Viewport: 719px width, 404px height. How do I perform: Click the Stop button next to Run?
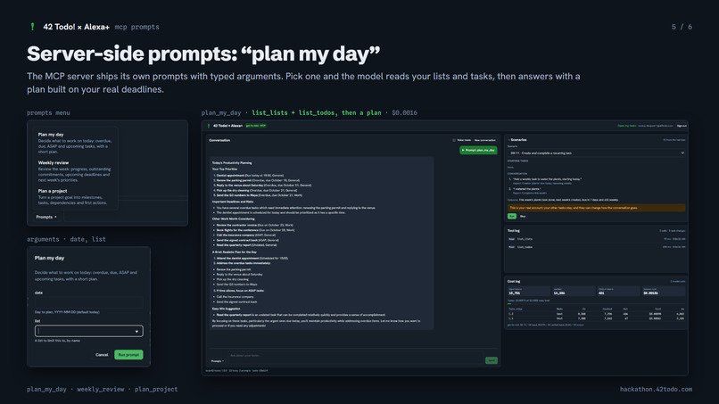click(523, 216)
